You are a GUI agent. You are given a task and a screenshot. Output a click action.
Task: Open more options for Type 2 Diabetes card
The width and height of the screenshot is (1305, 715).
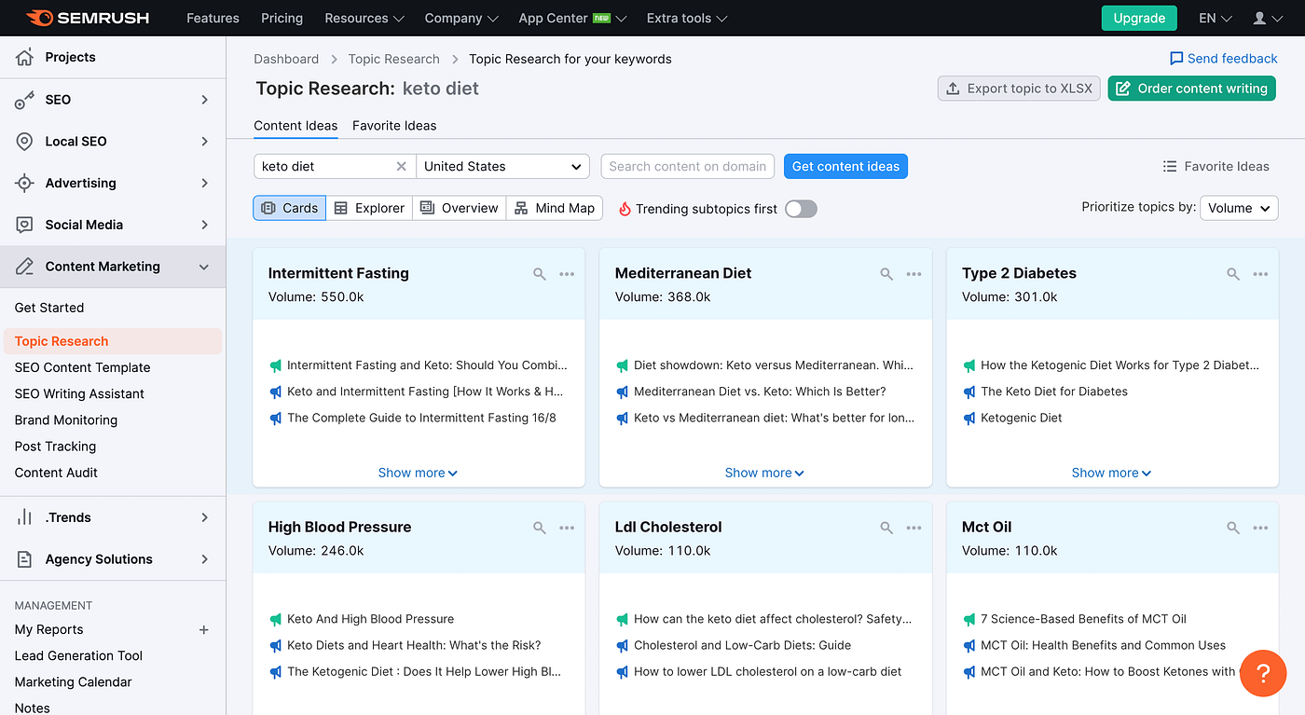coord(1260,274)
